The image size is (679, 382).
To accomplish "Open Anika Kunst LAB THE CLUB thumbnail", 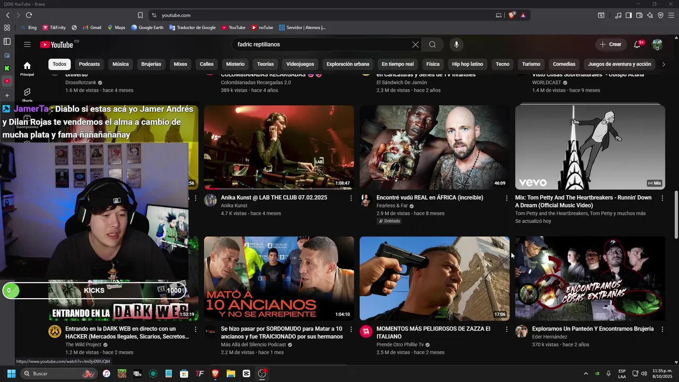I will pos(279,147).
